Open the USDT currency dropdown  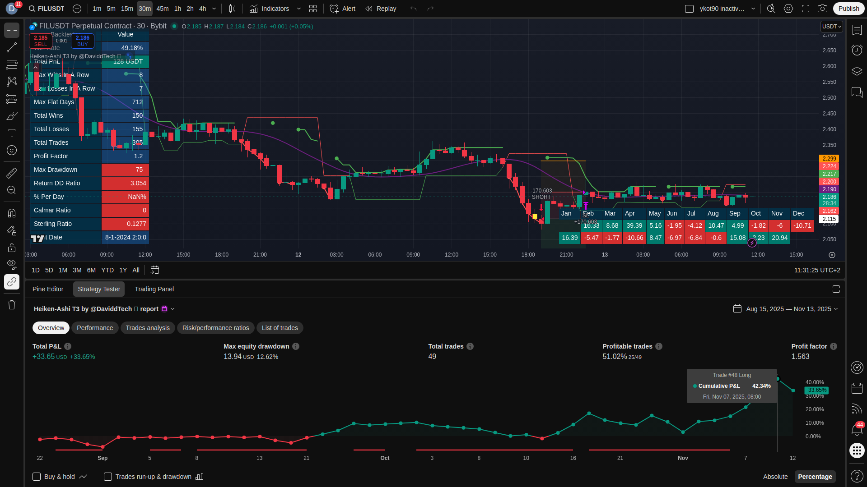[831, 27]
